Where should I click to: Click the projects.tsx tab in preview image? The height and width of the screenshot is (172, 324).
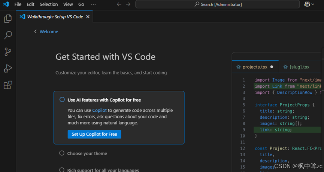255,67
